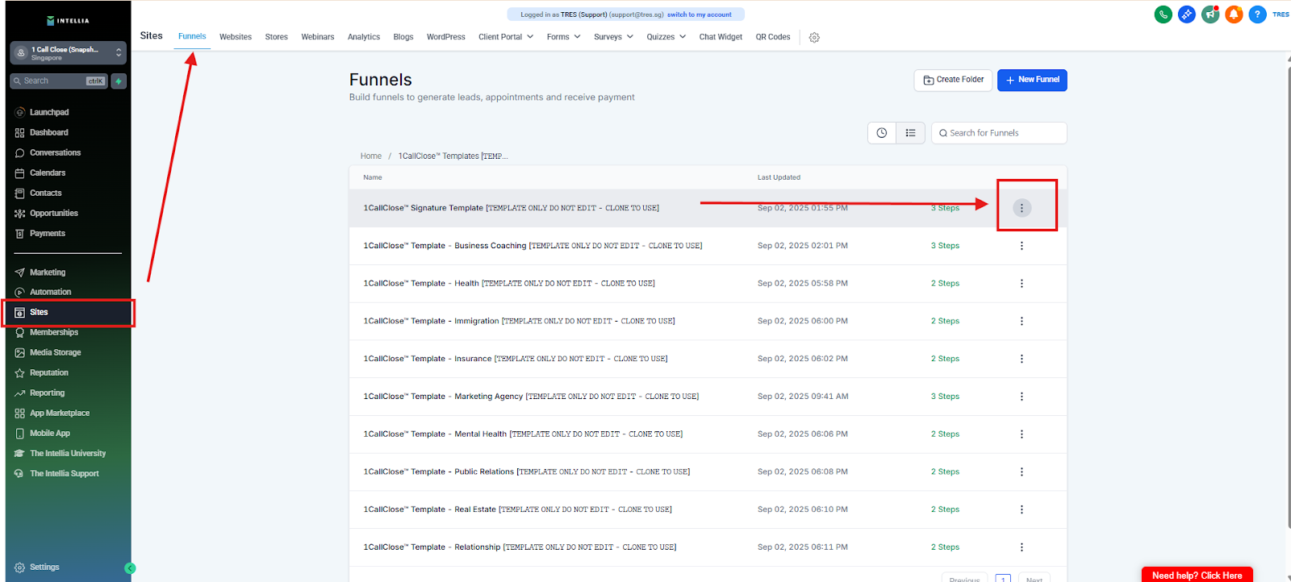The height and width of the screenshot is (582, 1291).
Task: Click the clock recent-view icon button
Action: (882, 133)
